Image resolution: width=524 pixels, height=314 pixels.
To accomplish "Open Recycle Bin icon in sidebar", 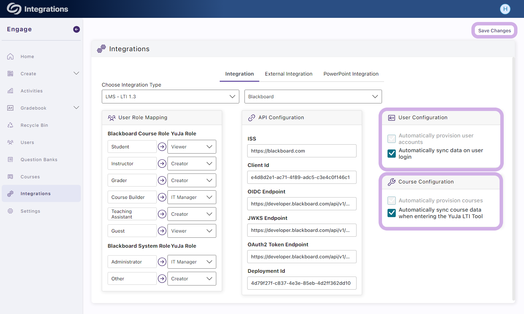I will pos(10,125).
